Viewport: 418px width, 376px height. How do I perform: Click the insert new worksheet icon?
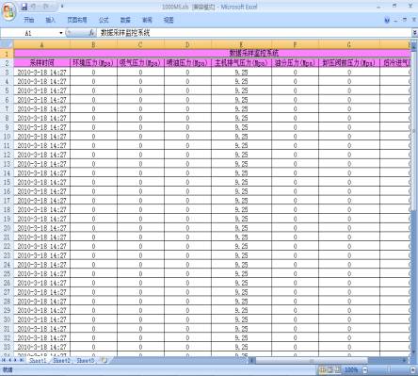pyautogui.click(x=104, y=360)
